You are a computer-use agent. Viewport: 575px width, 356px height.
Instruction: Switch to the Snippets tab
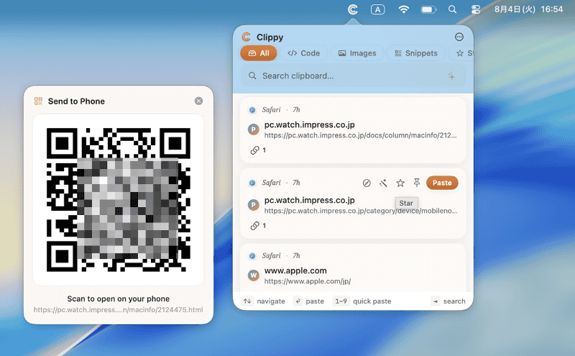pos(416,53)
